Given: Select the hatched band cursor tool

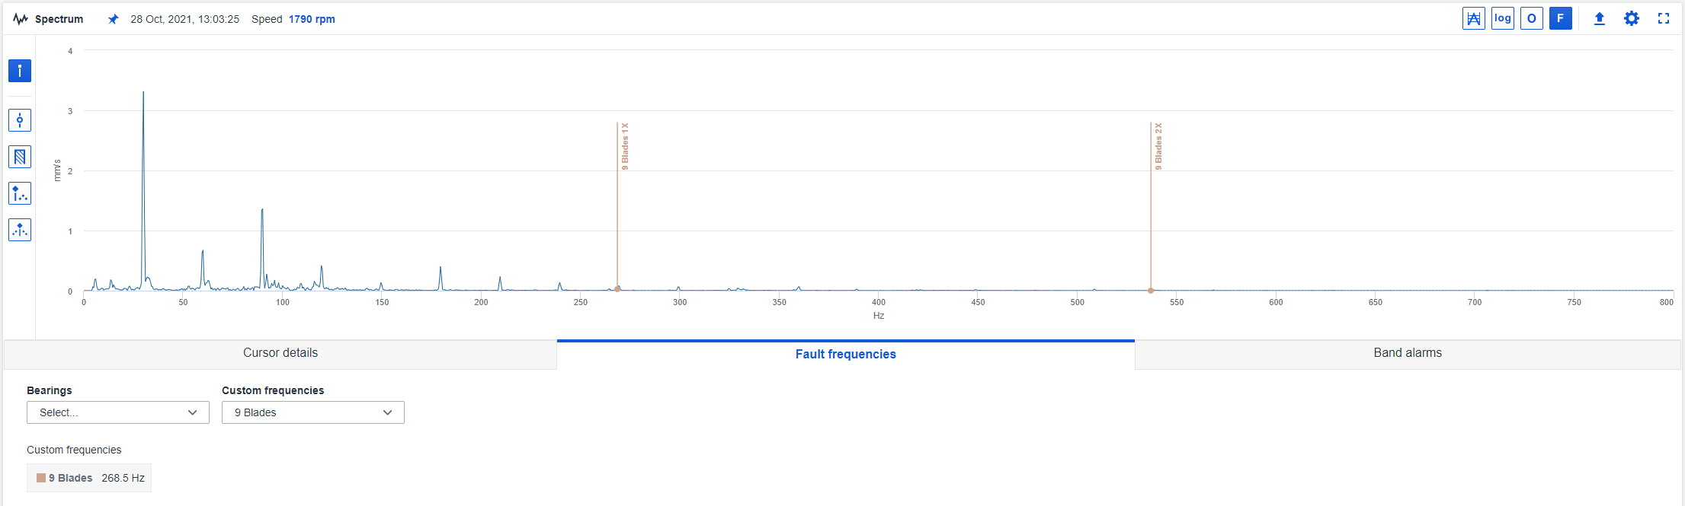Looking at the screenshot, I should 20,157.
